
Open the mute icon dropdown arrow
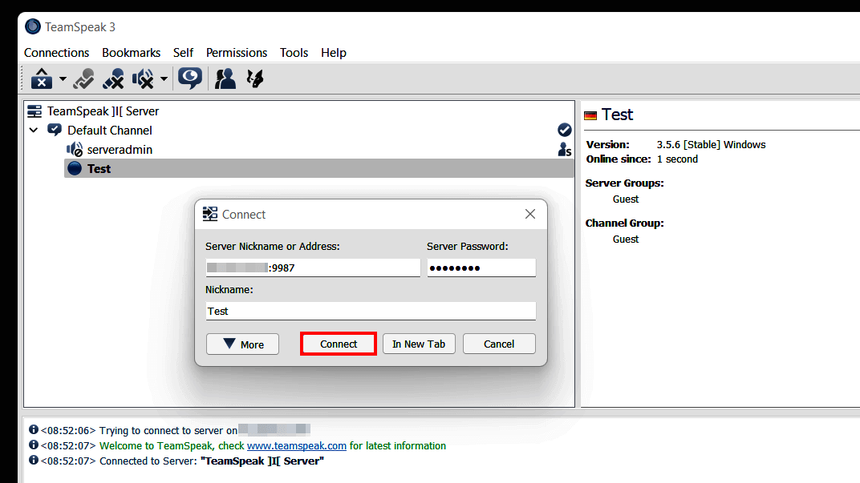tap(164, 78)
